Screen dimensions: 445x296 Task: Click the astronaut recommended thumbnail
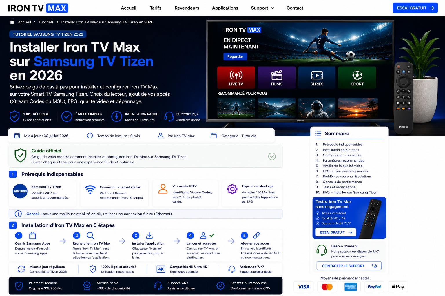(317, 108)
